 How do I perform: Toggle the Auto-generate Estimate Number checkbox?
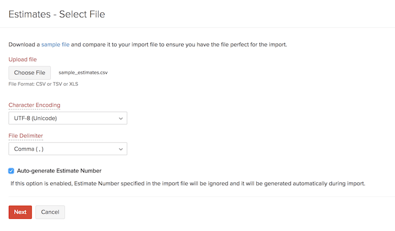click(11, 171)
